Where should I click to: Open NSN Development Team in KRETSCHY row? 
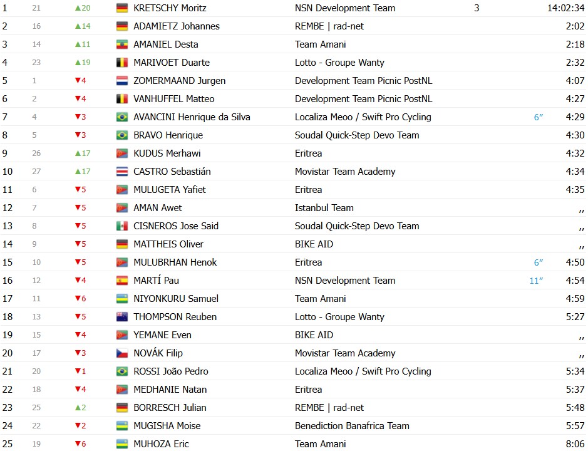(345, 8)
